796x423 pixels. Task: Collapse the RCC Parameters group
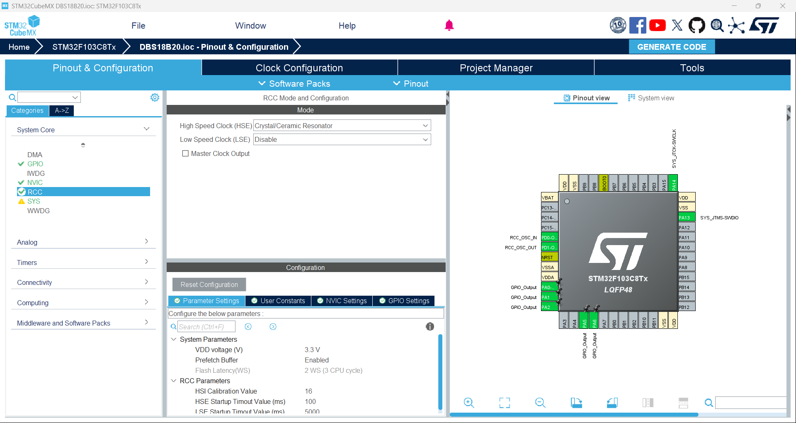click(174, 381)
